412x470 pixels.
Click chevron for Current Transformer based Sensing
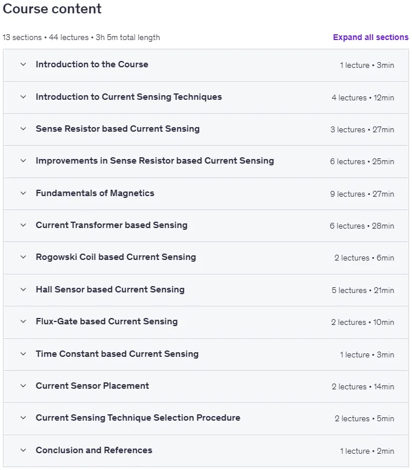tap(23, 225)
